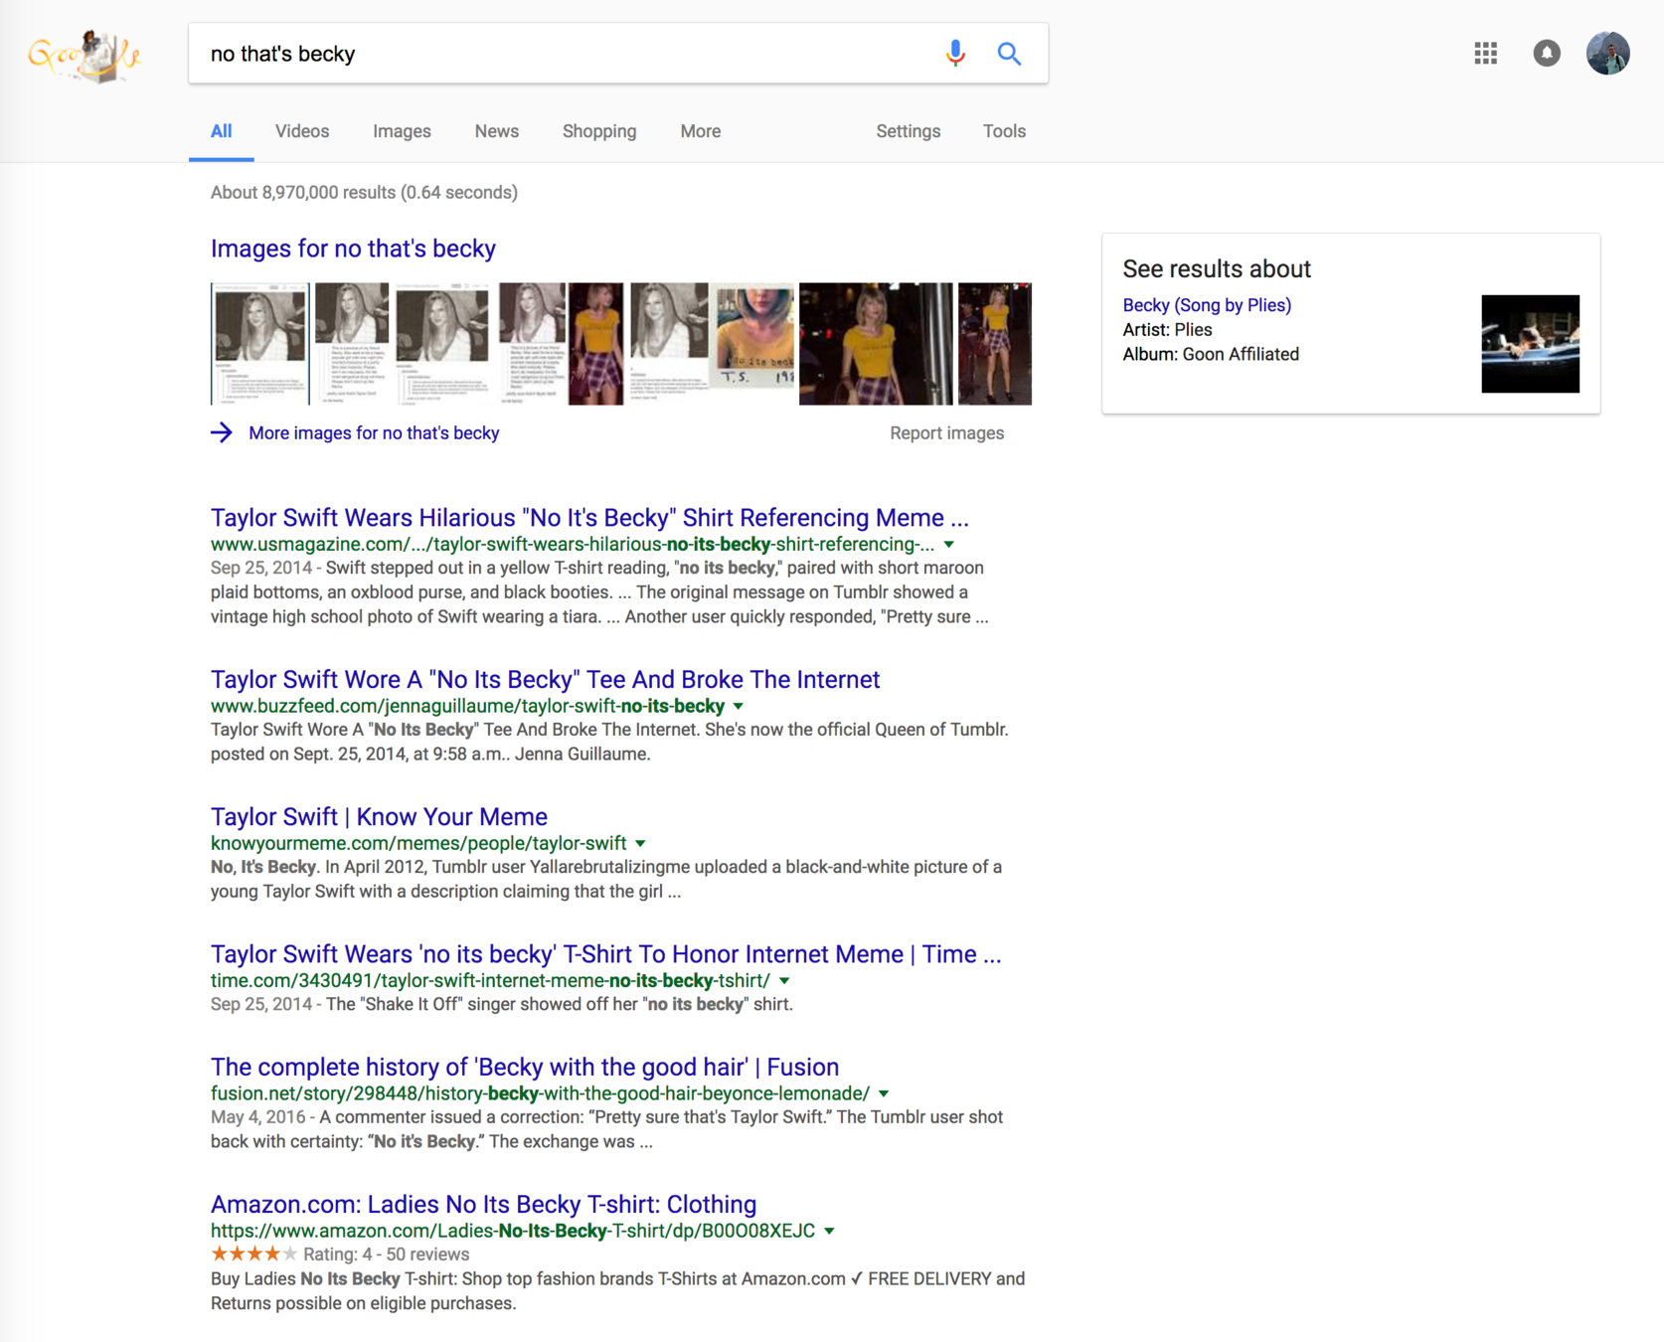Open the account profile avatar

click(x=1607, y=54)
